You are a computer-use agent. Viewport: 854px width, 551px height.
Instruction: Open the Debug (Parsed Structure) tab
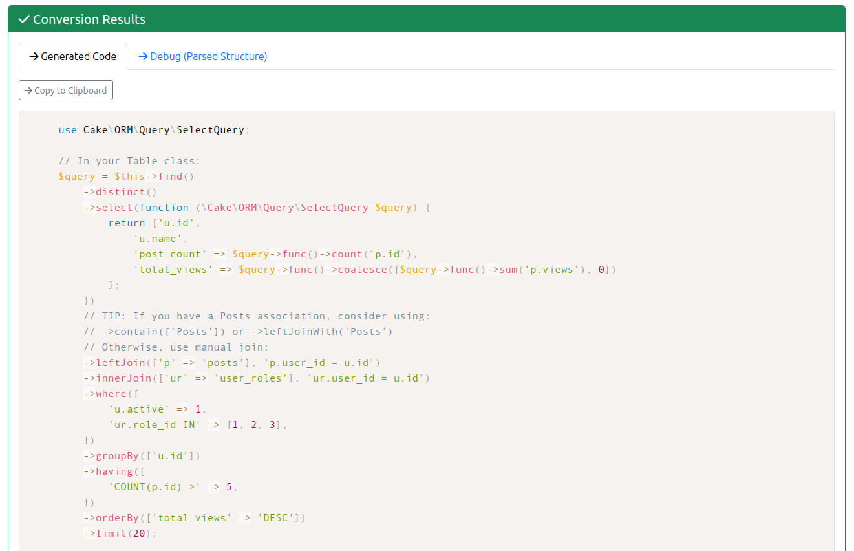coord(203,56)
